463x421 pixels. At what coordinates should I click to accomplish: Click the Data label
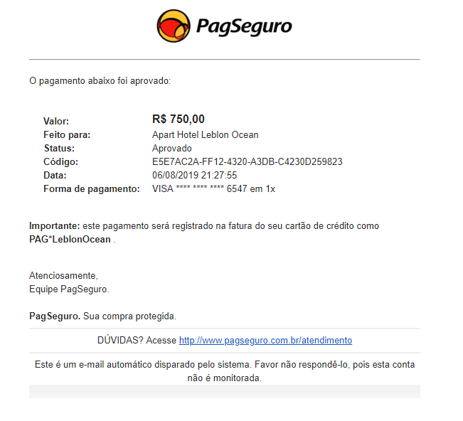click(55, 176)
